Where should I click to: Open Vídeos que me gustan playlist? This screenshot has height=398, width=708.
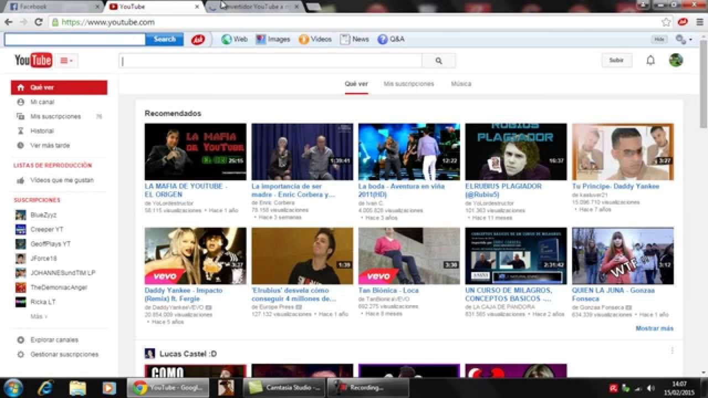[x=62, y=180]
